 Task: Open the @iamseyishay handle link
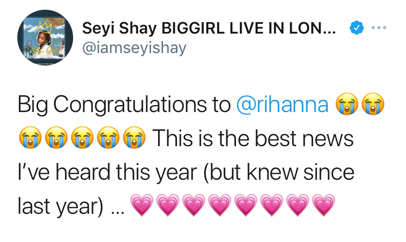(x=134, y=49)
